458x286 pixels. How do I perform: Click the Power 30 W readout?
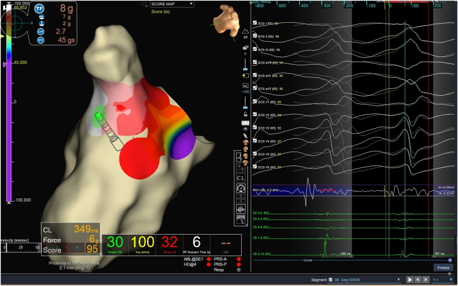[x=115, y=244]
